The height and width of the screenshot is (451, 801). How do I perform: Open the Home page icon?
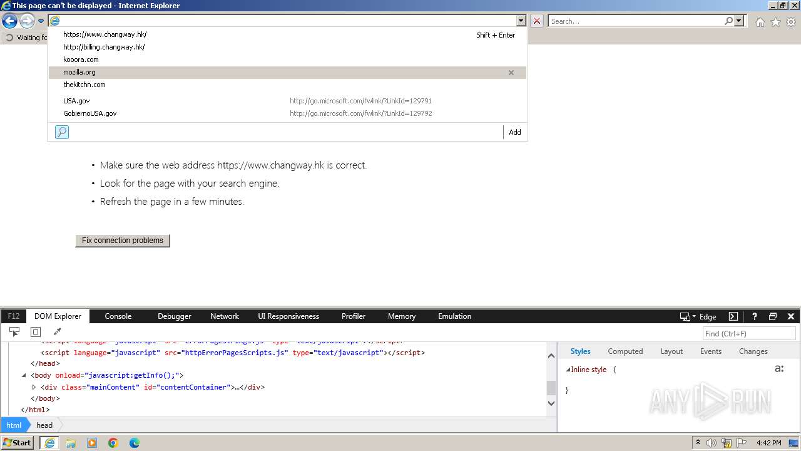tap(760, 22)
